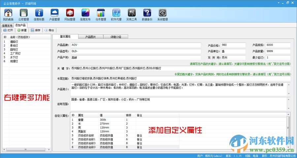Click the 保存 toolbar button

coord(36,30)
